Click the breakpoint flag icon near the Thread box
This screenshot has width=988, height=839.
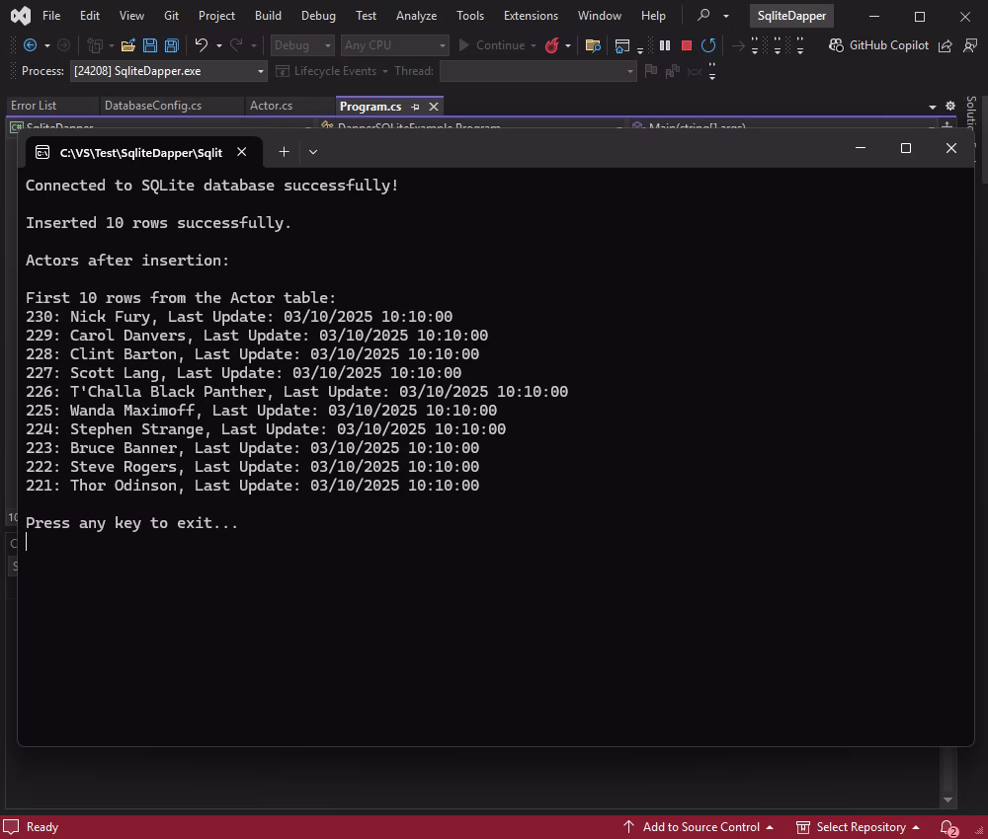click(651, 70)
